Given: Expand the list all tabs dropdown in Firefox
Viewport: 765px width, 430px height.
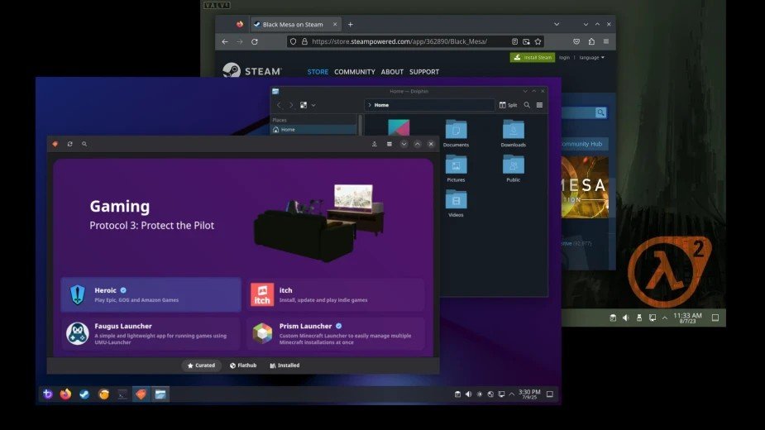Looking at the screenshot, I should [x=557, y=25].
